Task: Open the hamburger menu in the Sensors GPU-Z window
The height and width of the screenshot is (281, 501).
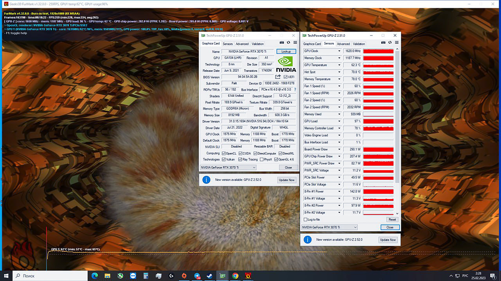Action: pyautogui.click(x=397, y=42)
